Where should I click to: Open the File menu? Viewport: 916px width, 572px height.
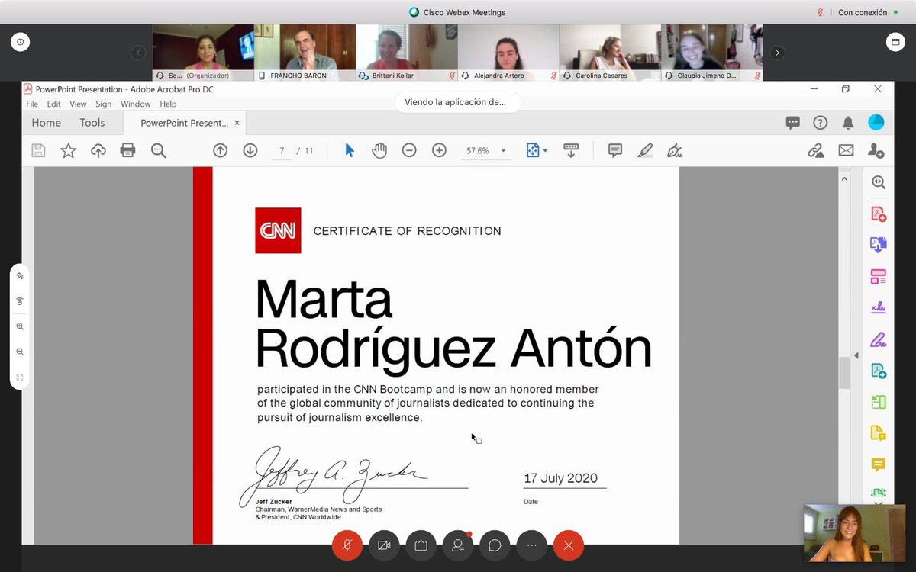[x=32, y=104]
